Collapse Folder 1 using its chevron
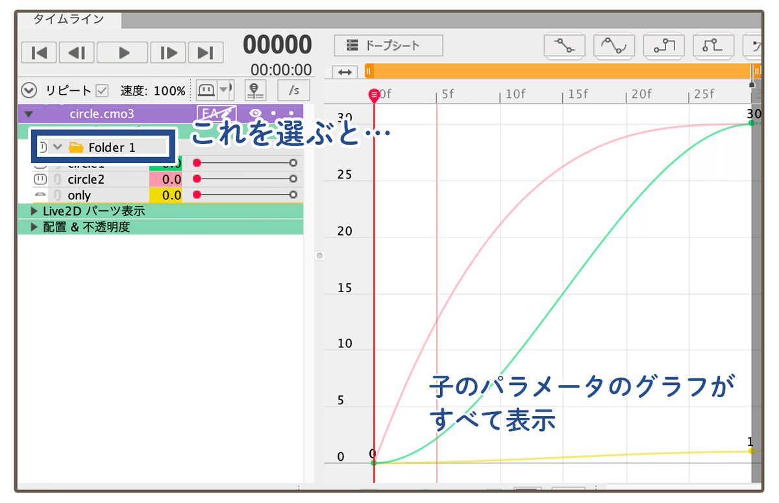779x503 pixels. [57, 147]
